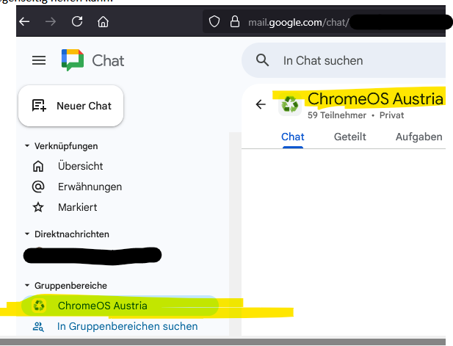Screen dimensions: 453x346
Task: Select the Chat tab
Action: [292, 137]
